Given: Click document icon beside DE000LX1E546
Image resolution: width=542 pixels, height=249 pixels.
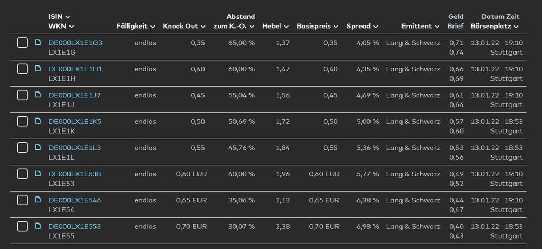Looking at the screenshot, I should pos(38,199).
